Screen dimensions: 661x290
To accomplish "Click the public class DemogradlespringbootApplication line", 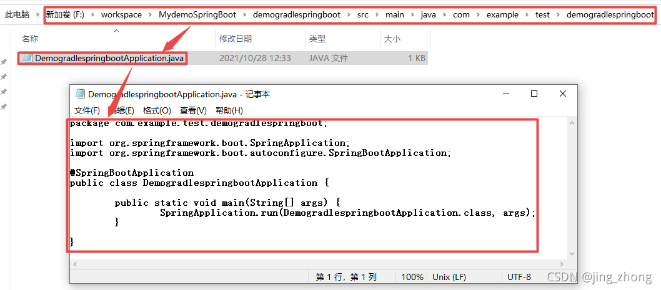I will tap(199, 183).
